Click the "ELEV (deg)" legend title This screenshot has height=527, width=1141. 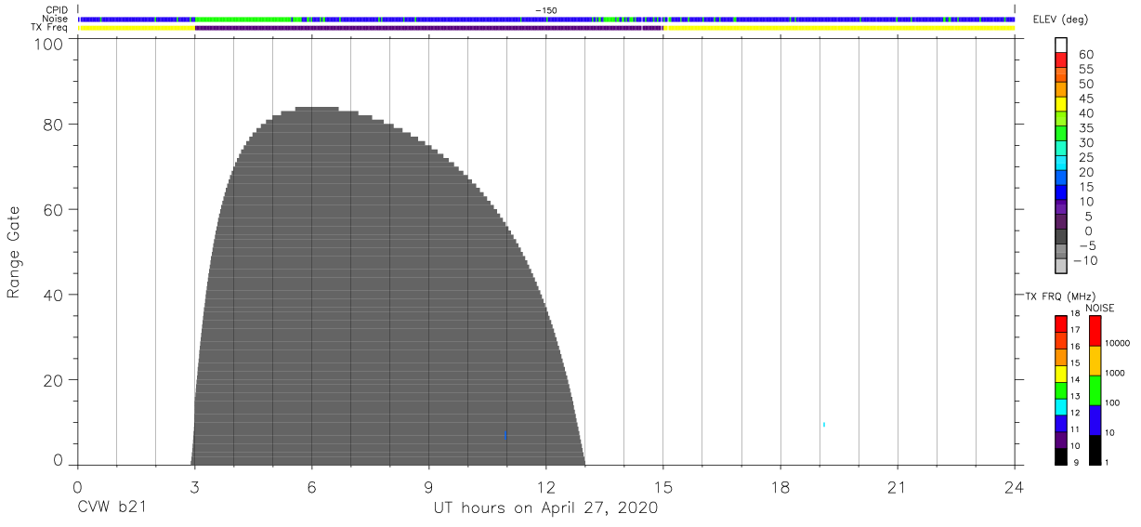tap(1058, 20)
